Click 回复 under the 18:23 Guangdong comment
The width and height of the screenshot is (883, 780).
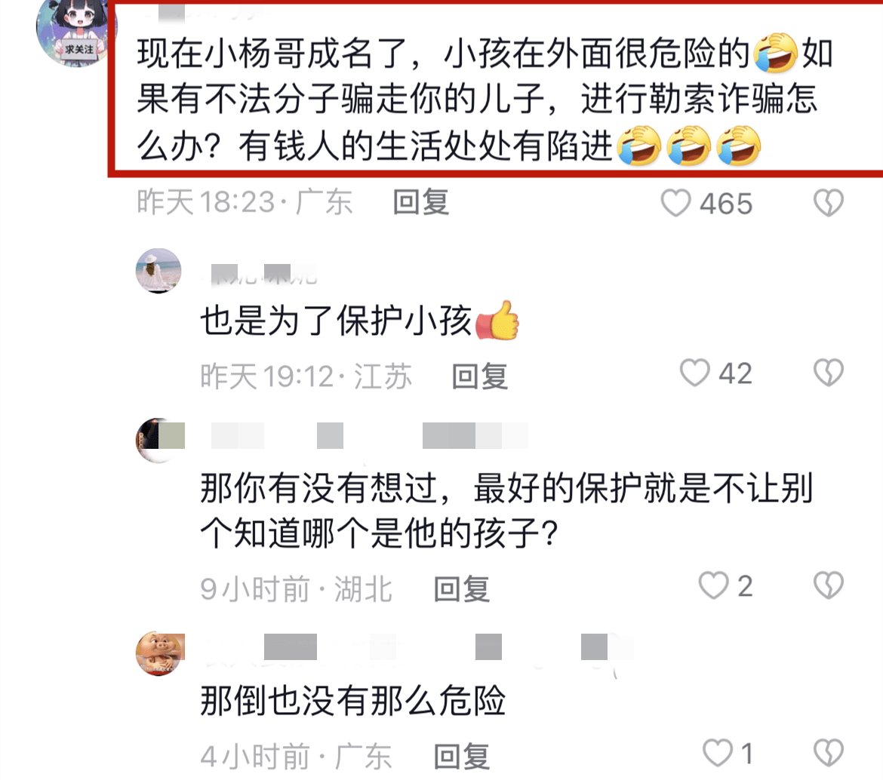[x=420, y=203]
